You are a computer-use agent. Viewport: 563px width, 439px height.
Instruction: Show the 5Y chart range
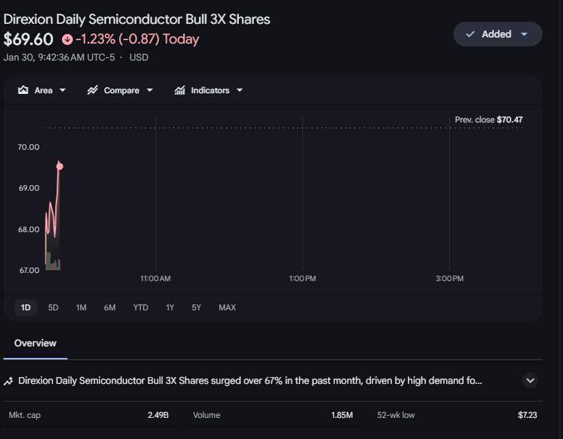(x=196, y=308)
